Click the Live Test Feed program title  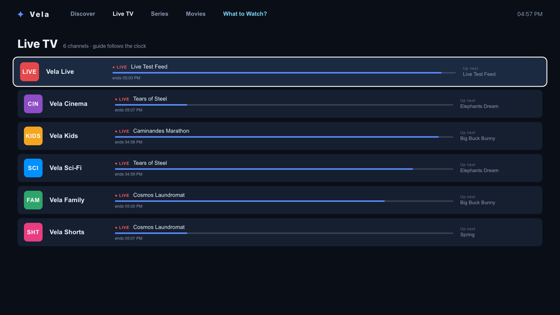[149, 67]
